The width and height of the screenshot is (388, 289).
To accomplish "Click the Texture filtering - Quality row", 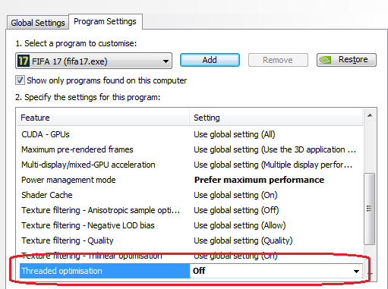I will [190, 240].
